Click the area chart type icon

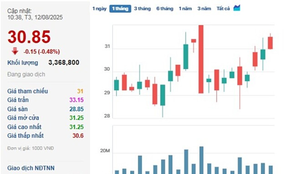click(236, 8)
